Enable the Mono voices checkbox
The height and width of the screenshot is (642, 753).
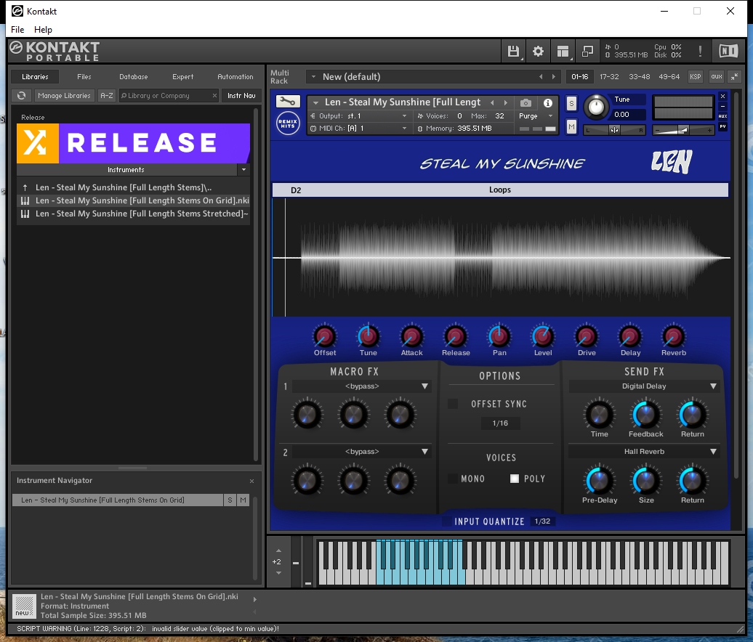(452, 479)
